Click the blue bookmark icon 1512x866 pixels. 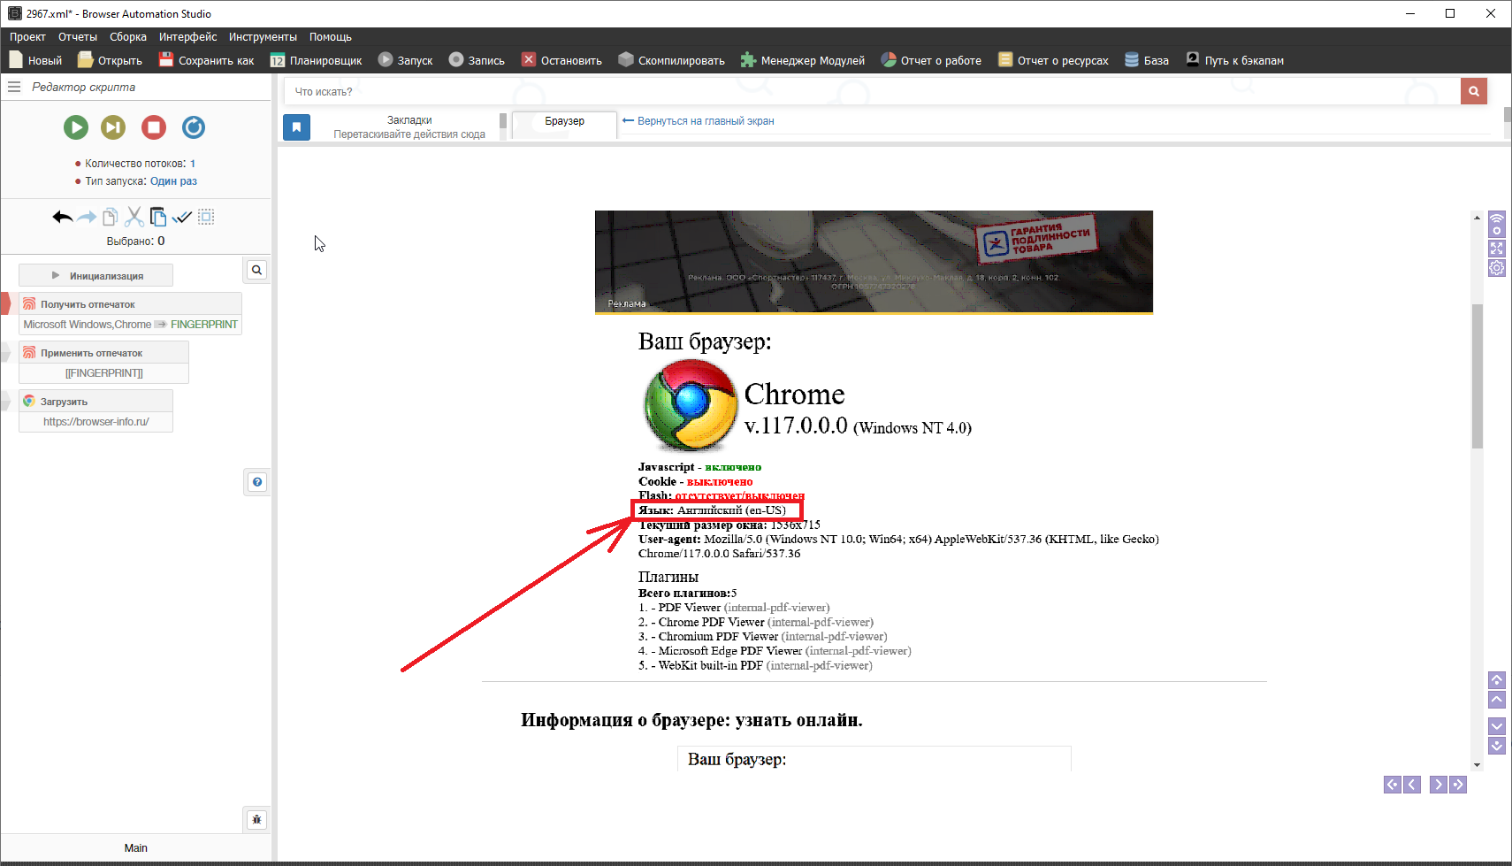[x=296, y=127]
